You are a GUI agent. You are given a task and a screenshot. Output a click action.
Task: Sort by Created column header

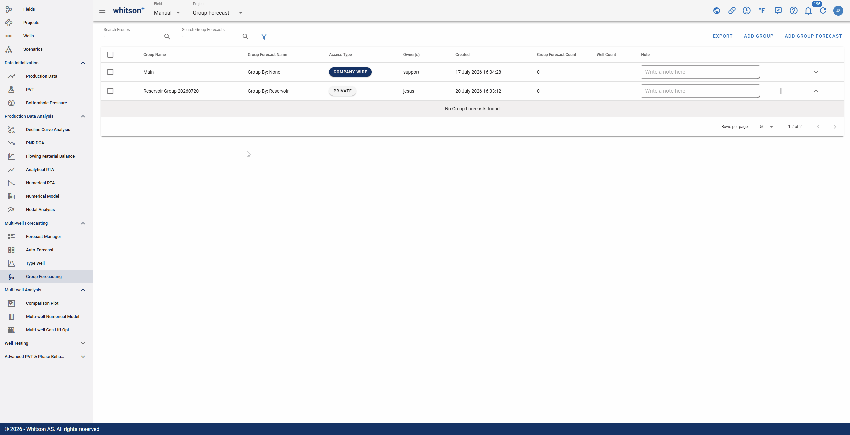pos(462,55)
